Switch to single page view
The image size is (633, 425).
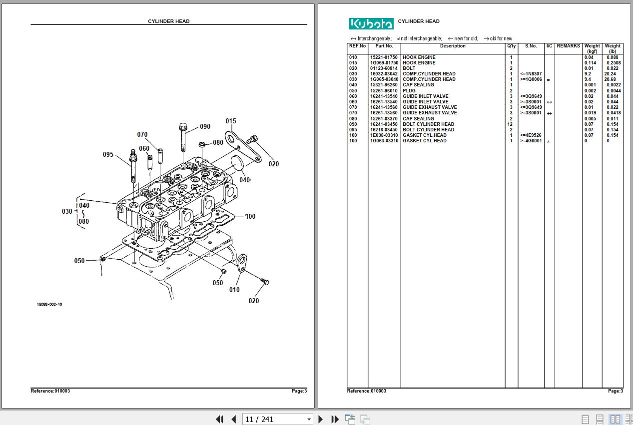(x=585, y=419)
